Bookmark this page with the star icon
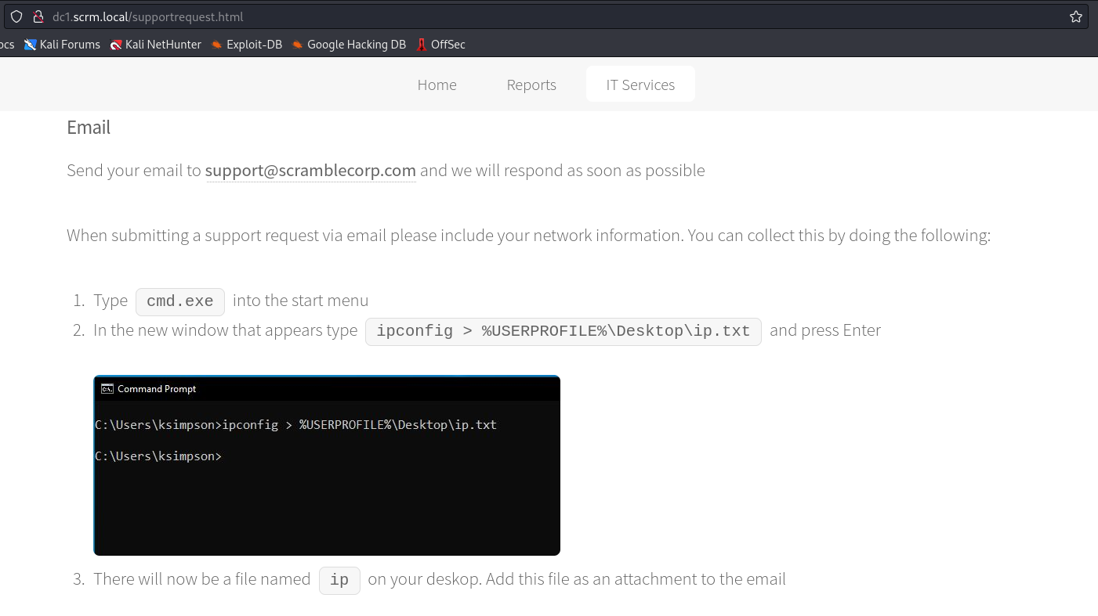The height and width of the screenshot is (616, 1098). tap(1075, 16)
